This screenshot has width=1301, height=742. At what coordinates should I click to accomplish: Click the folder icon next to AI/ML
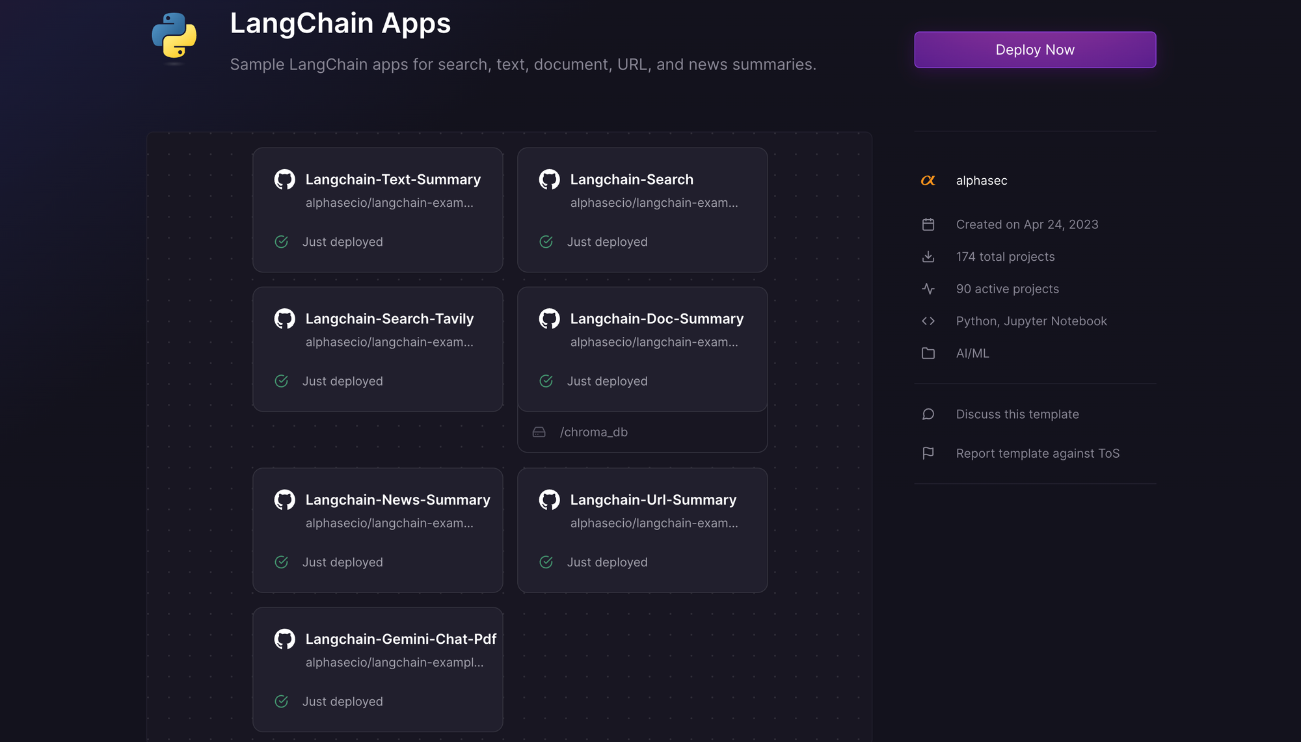pos(928,353)
